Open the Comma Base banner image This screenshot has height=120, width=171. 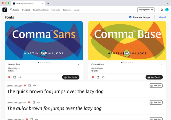tap(127, 41)
